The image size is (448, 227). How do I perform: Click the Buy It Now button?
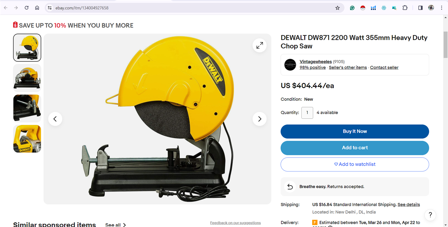click(355, 132)
